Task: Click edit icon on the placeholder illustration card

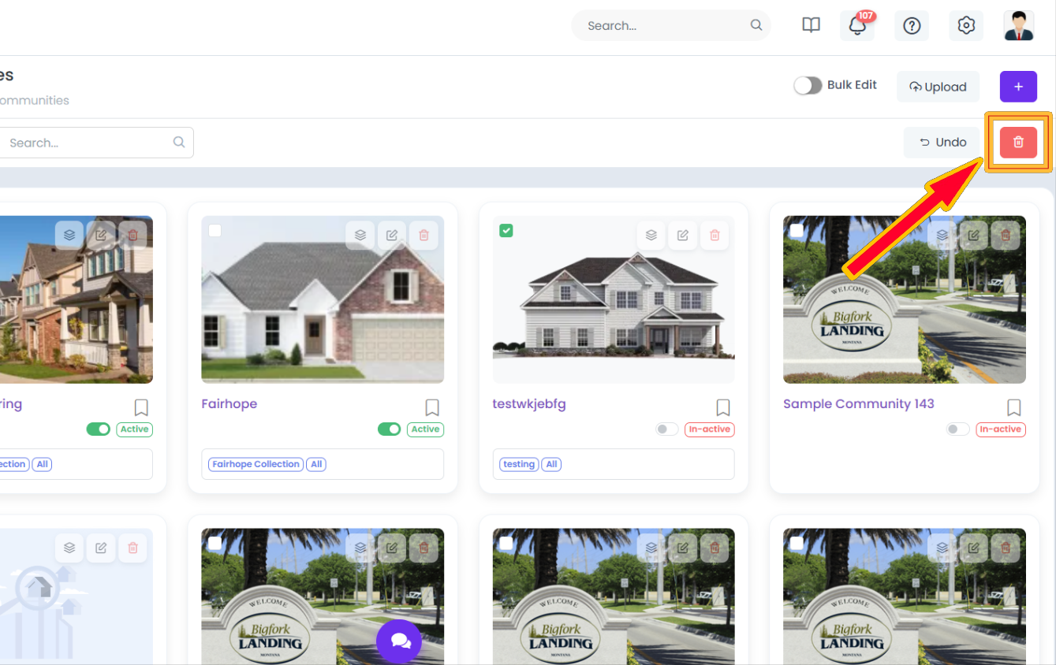Action: (101, 548)
